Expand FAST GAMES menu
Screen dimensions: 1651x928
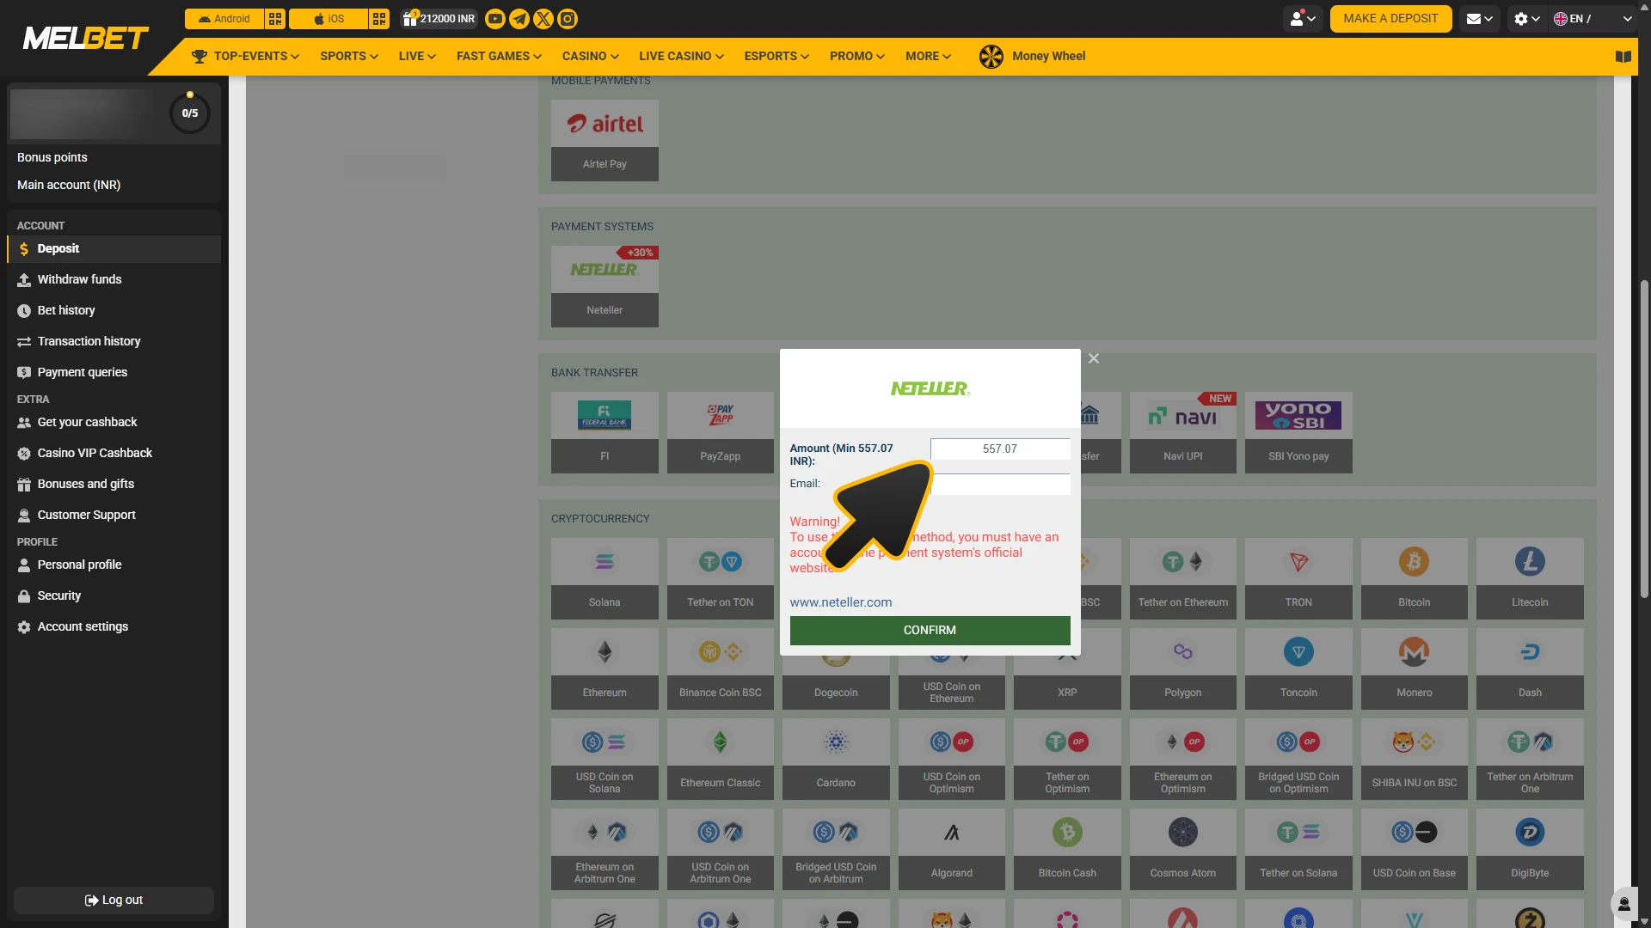[499, 57]
